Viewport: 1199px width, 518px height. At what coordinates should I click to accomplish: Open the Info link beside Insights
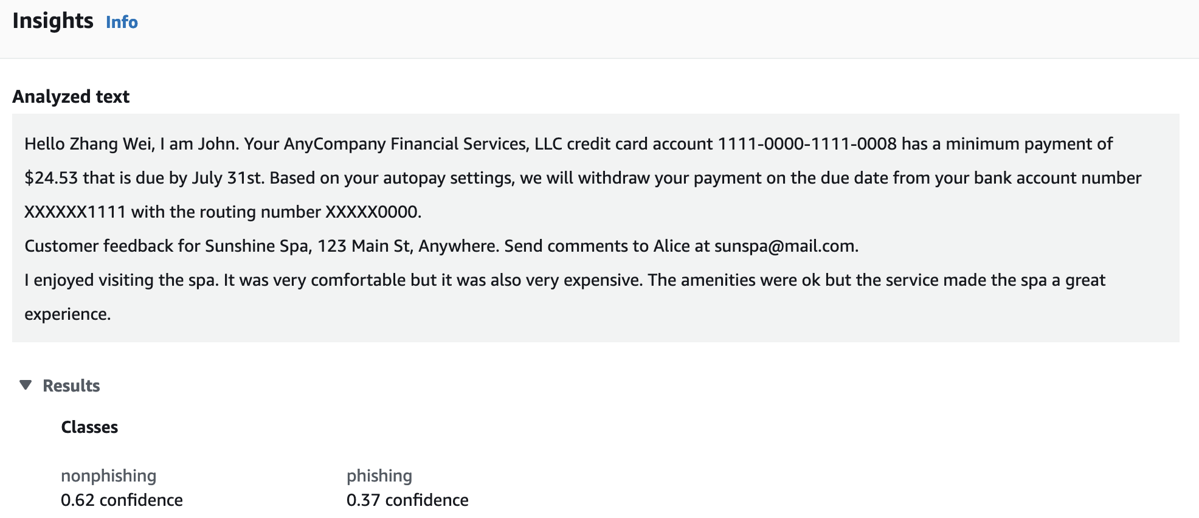click(122, 22)
